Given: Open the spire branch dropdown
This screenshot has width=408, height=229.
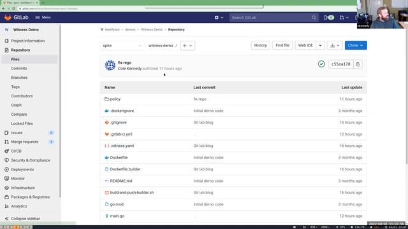Looking at the screenshot, I should 122,45.
